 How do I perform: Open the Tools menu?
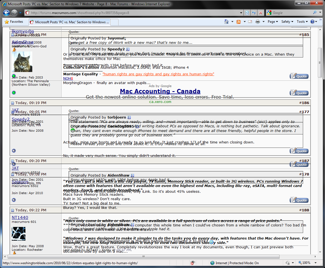[302, 22]
